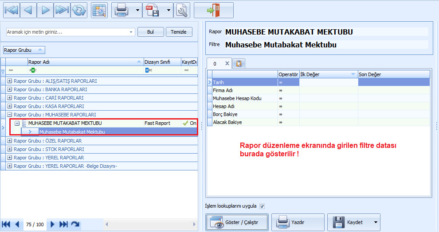Click the Göster / Çalıştır button

tap(237, 222)
